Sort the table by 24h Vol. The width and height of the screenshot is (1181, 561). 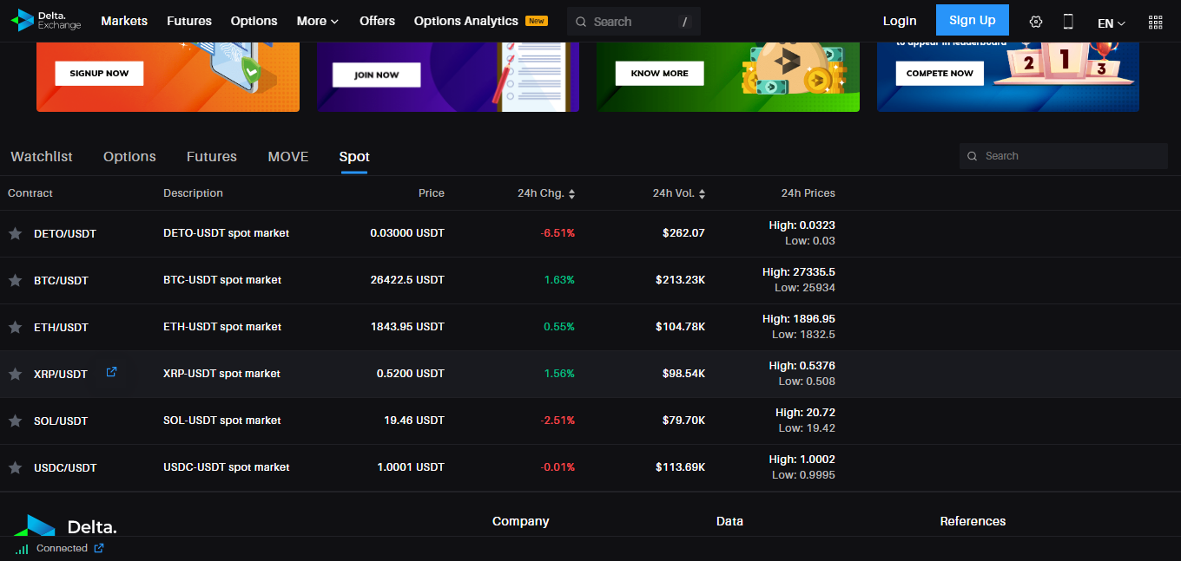pos(679,193)
